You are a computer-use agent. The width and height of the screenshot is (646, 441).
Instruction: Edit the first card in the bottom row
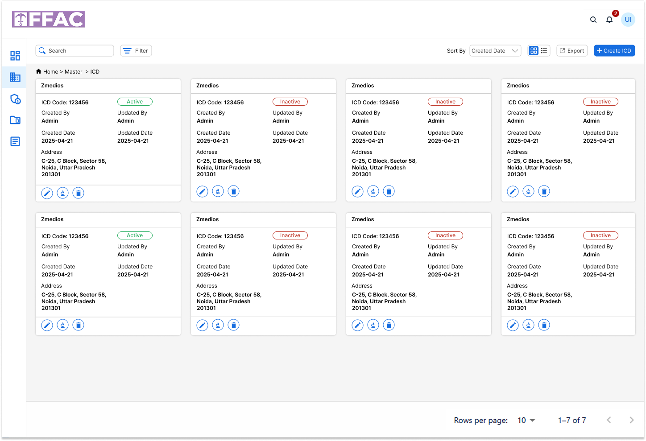point(47,325)
